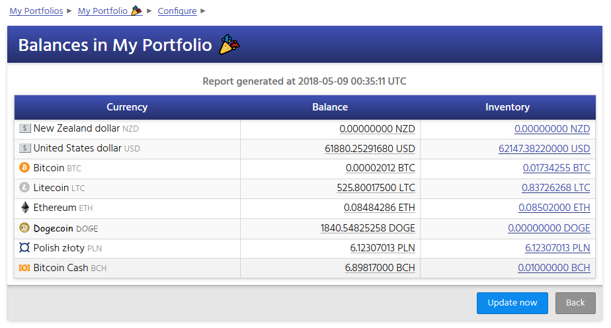
Task: Click the Dogecoin currency icon
Action: click(x=25, y=228)
